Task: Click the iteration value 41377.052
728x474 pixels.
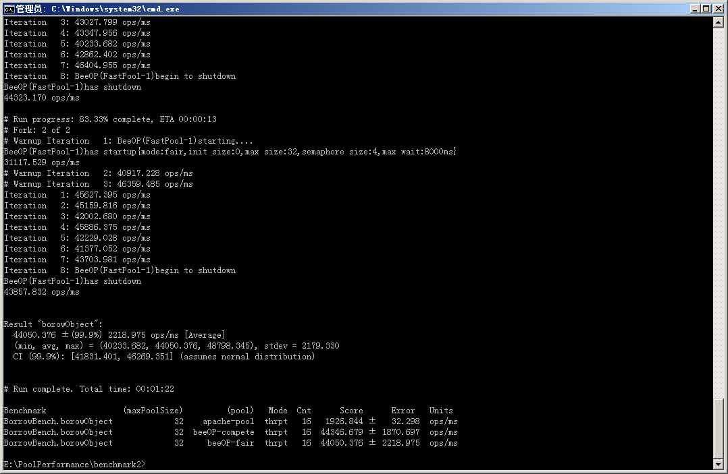Action: (x=96, y=248)
